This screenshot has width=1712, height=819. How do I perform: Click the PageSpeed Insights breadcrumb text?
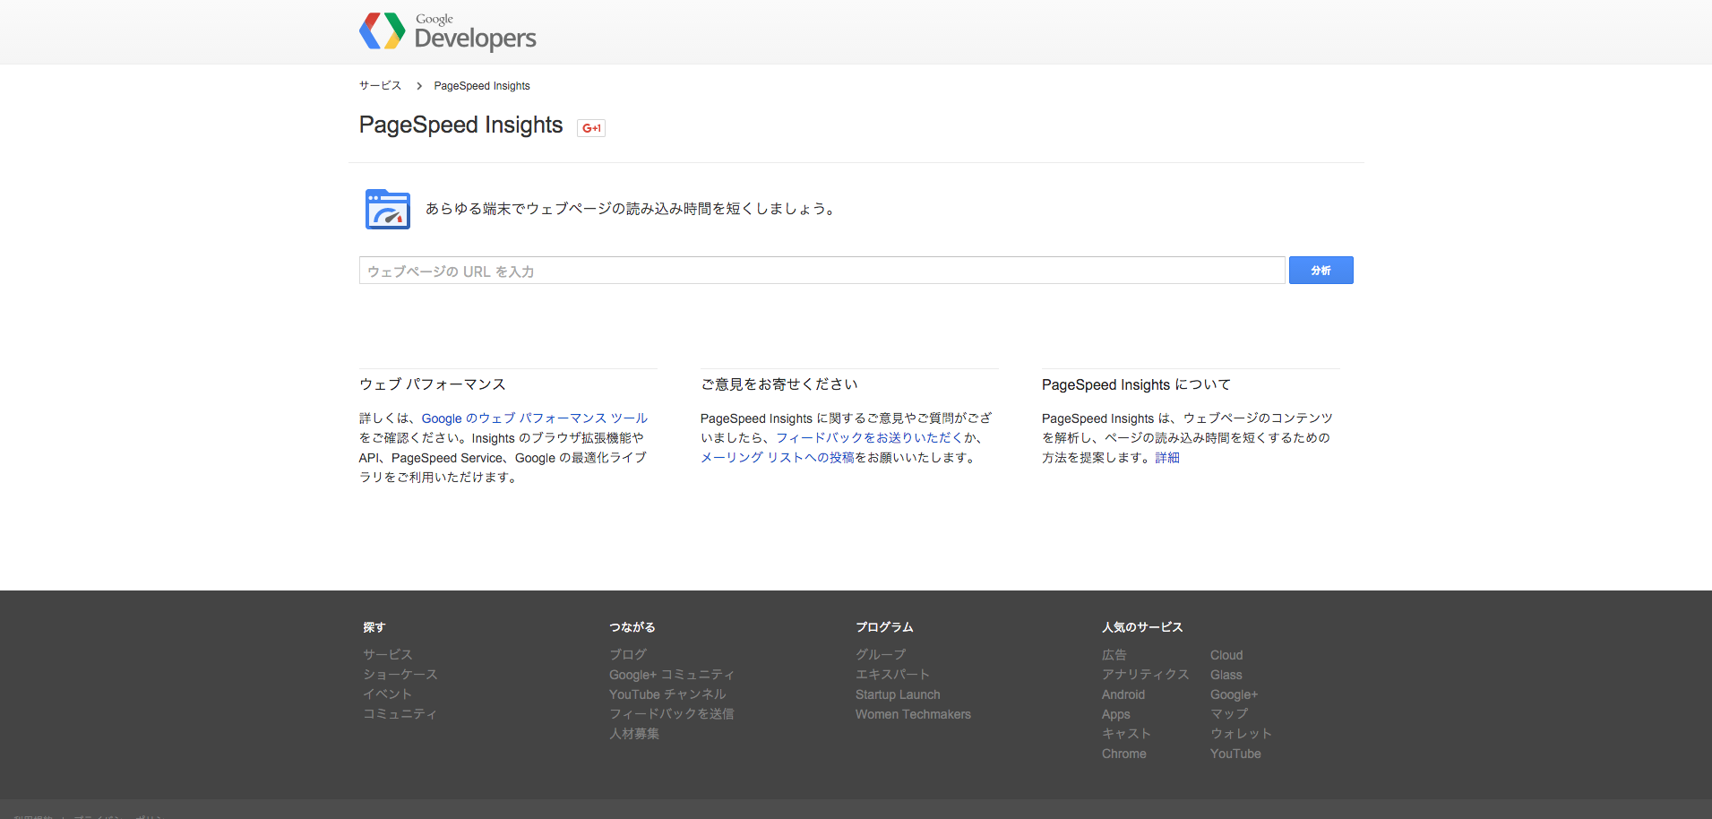[x=482, y=86]
